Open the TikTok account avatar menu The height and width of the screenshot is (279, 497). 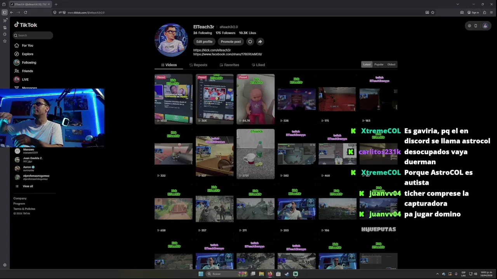tap(485, 26)
